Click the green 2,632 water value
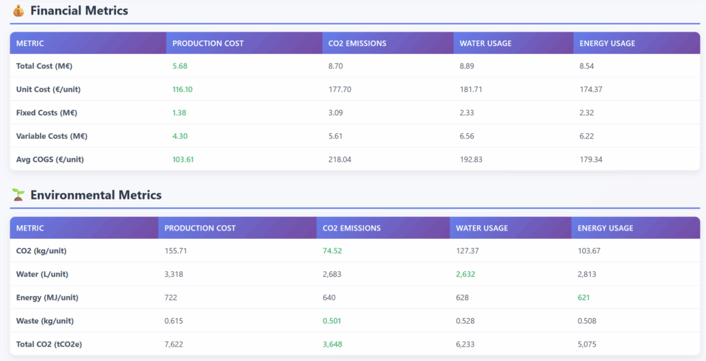Screen dimensions: 706x361 coord(465,274)
